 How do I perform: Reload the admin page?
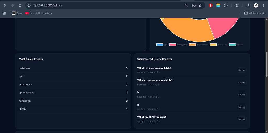tap(20, 5)
